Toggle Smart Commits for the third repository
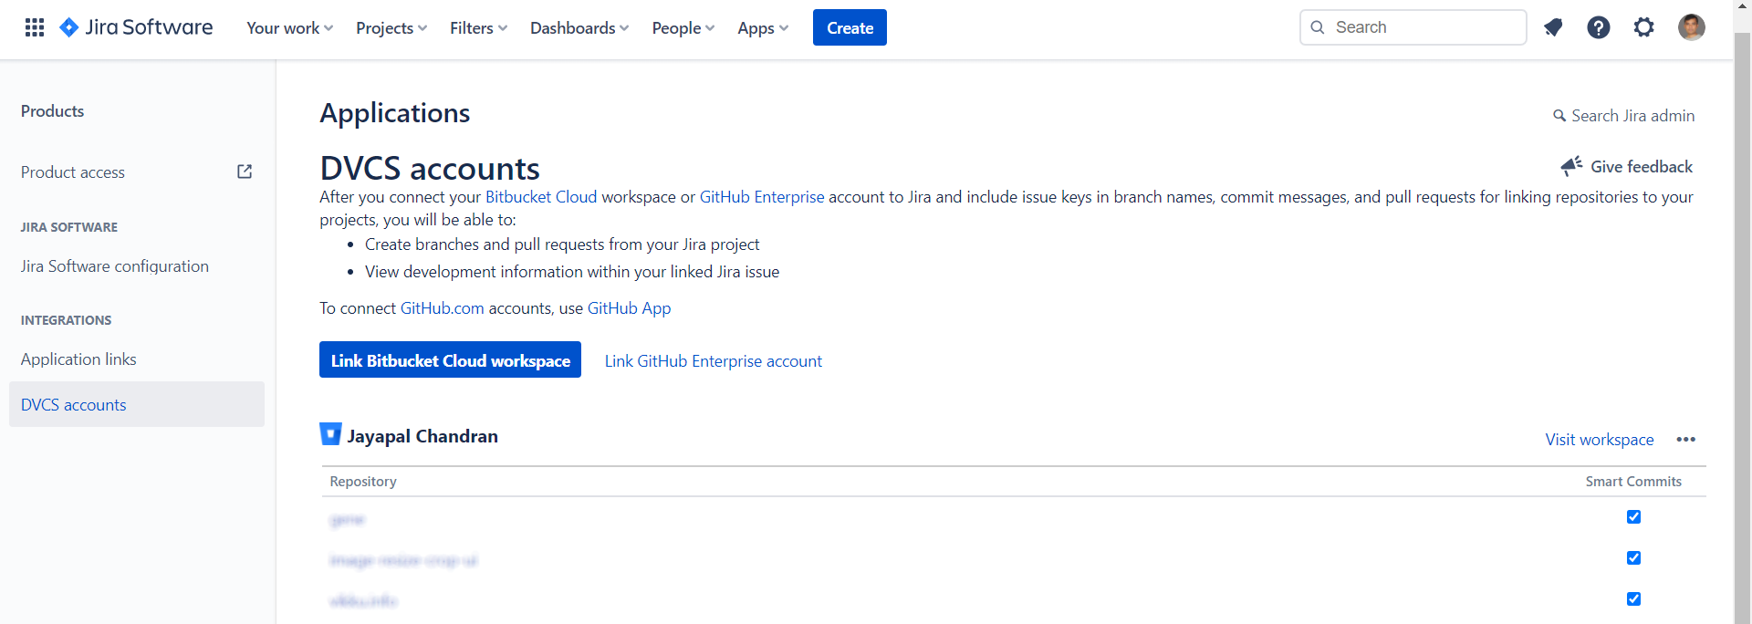This screenshot has height=624, width=1752. (1633, 599)
